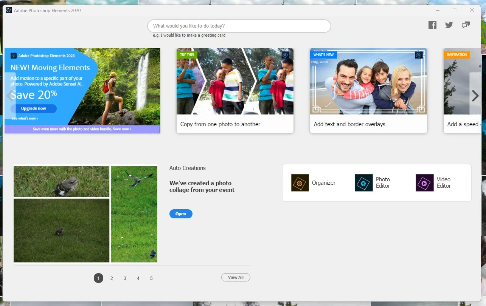486x306 pixels.
Task: Launch the Organizer icon
Action: pos(300,183)
